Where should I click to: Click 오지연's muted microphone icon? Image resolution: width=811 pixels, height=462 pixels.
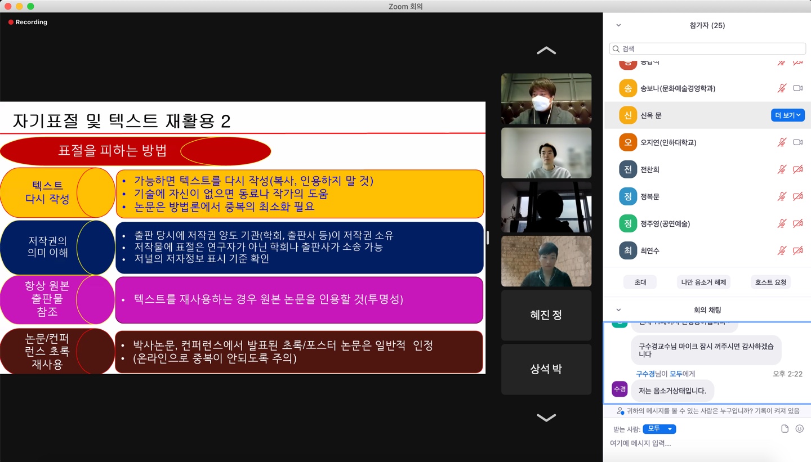[782, 142]
